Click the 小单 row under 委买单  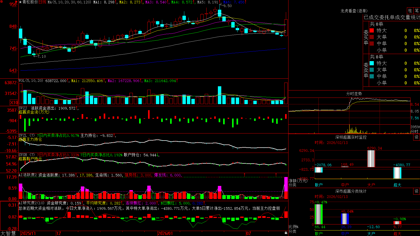tap(395, 50)
